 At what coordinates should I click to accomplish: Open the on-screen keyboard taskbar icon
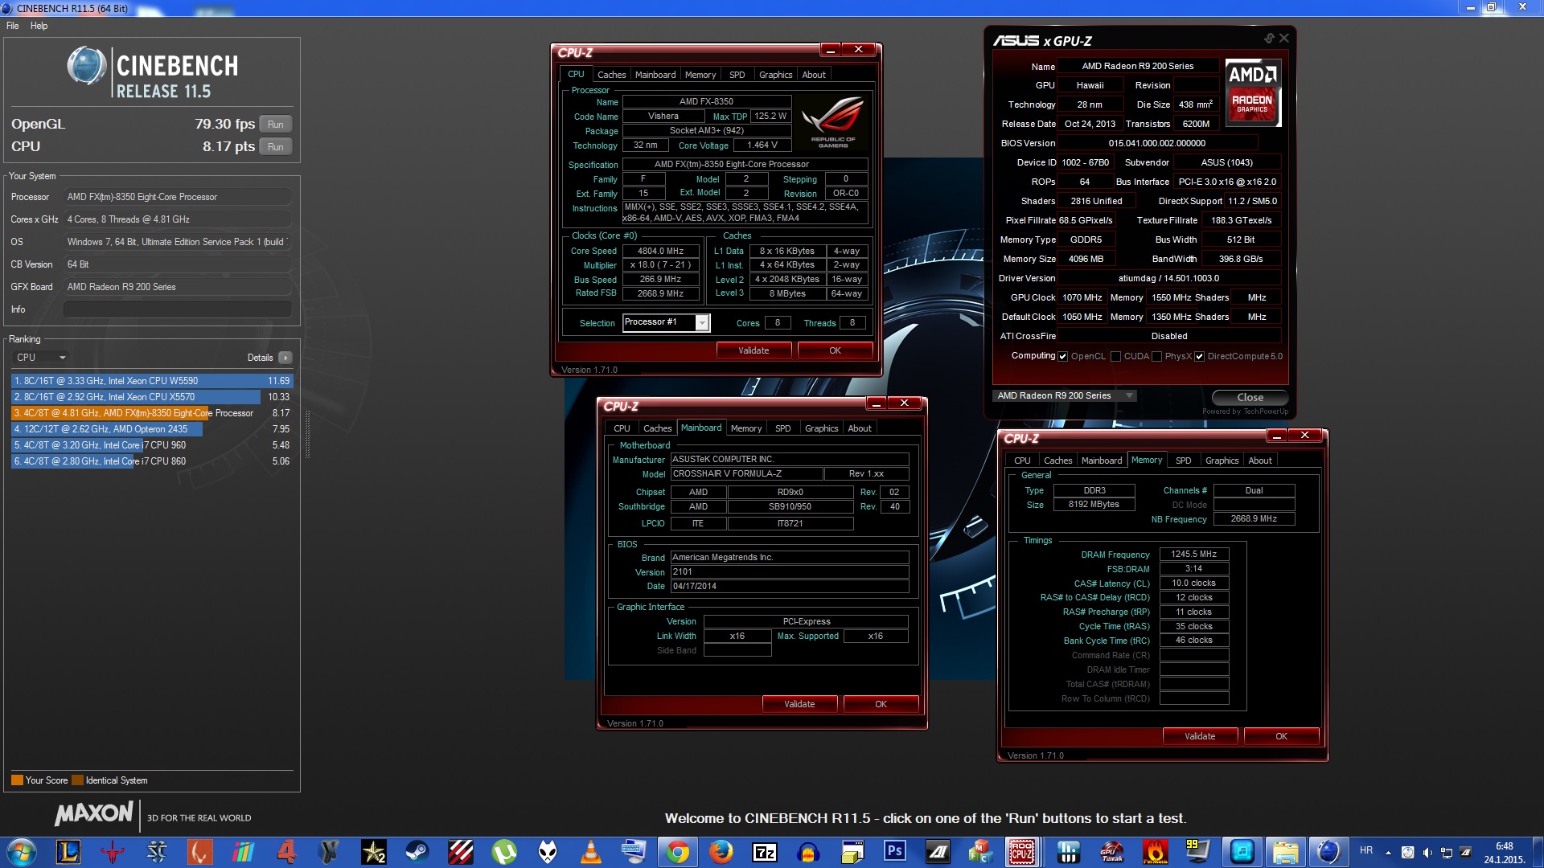click(x=634, y=851)
